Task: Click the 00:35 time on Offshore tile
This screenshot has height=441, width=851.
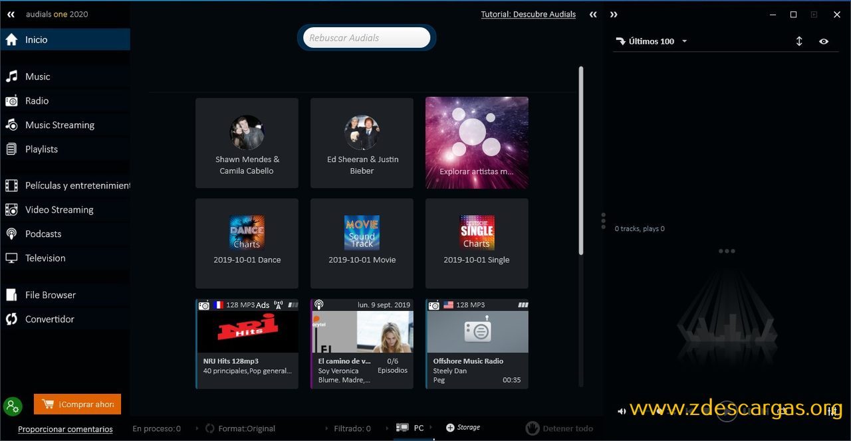Action: [x=512, y=381]
